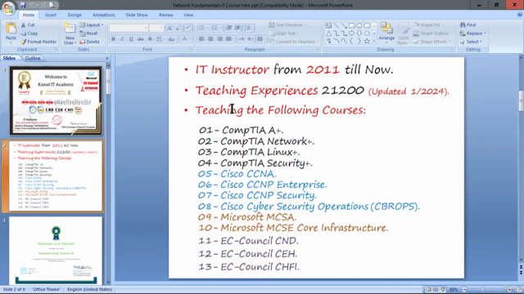Click the Delete slide button
The width and height of the screenshot is (524, 294).
pos(89,42)
